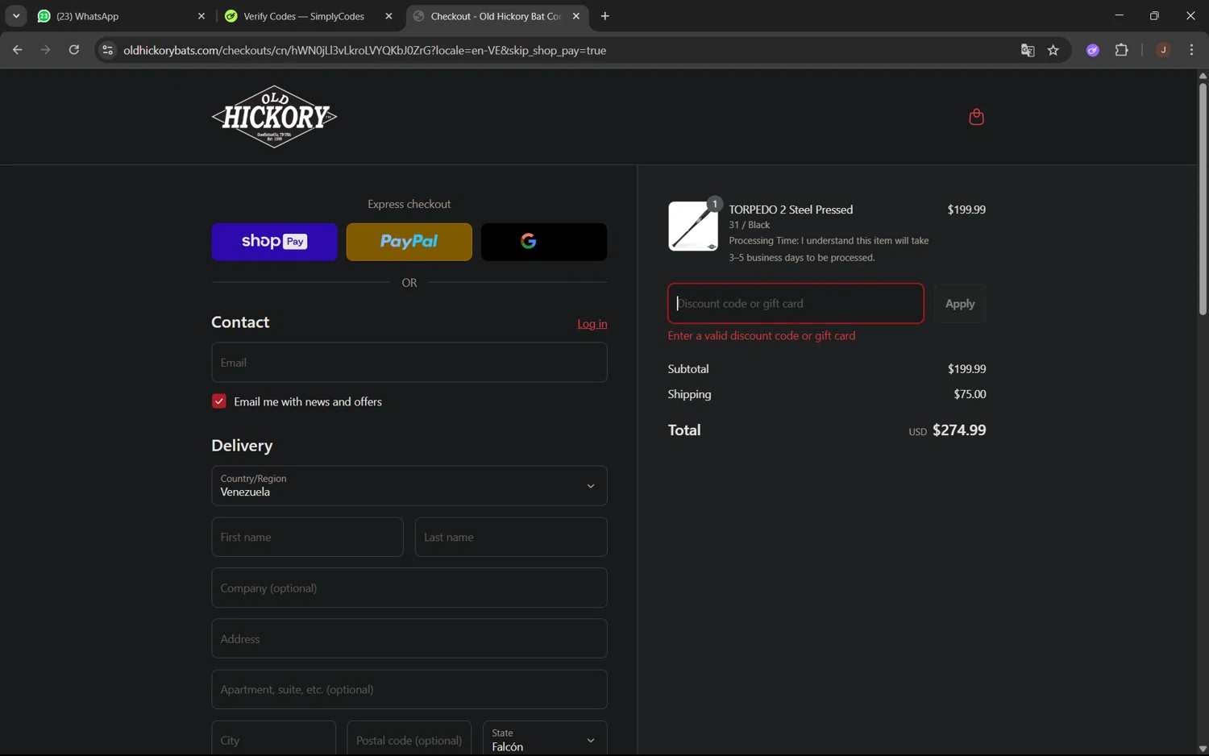Viewport: 1209px width, 756px height.
Task: Click the TORPEDO 2 Steel Pressed product name
Action: point(791,210)
